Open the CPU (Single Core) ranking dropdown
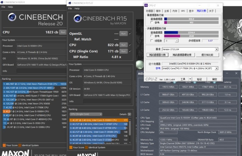The width and height of the screenshot is (242, 156). (x=86, y=114)
